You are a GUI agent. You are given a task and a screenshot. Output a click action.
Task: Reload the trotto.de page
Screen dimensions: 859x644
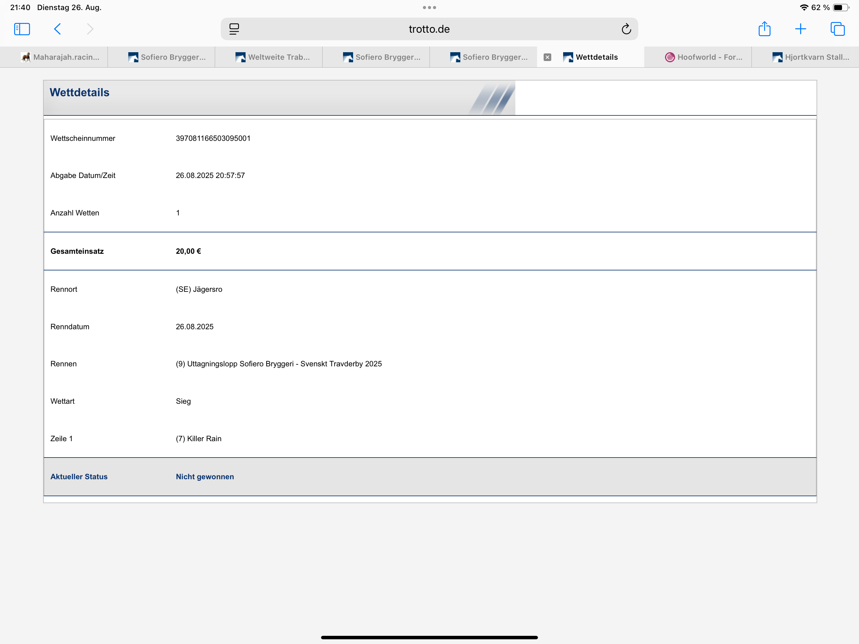(x=626, y=29)
